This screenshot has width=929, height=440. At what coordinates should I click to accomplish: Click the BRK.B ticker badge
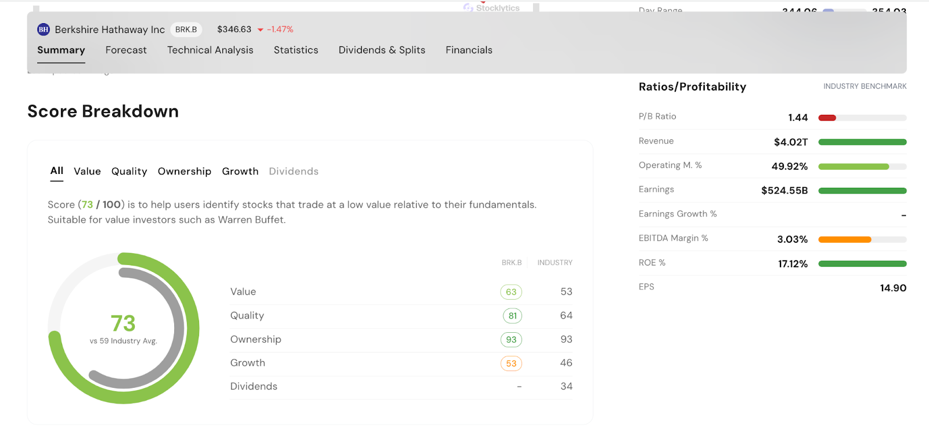(186, 30)
